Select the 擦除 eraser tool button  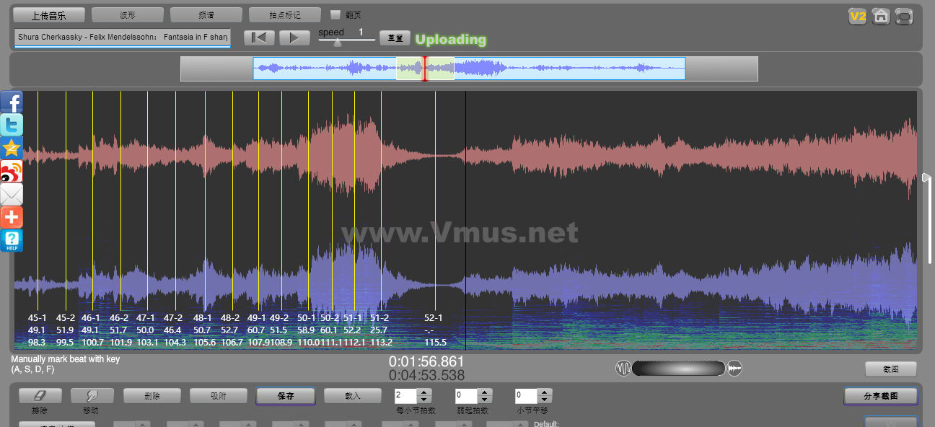40,396
